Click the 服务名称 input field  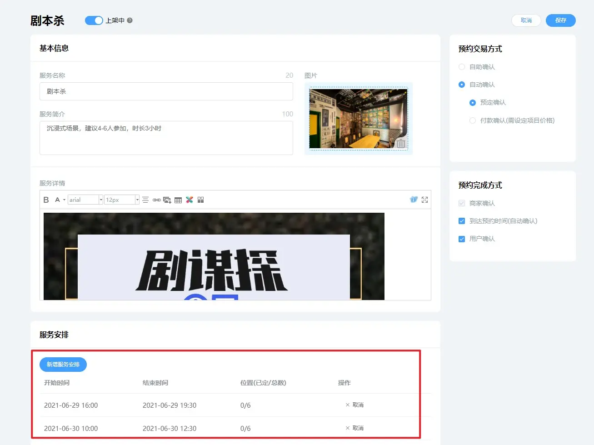point(166,91)
